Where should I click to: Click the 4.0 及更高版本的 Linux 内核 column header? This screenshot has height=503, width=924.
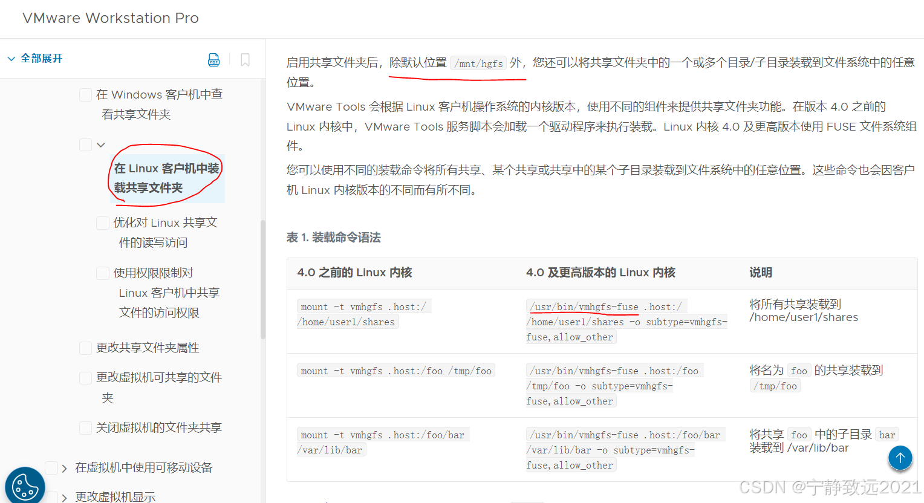click(x=600, y=273)
